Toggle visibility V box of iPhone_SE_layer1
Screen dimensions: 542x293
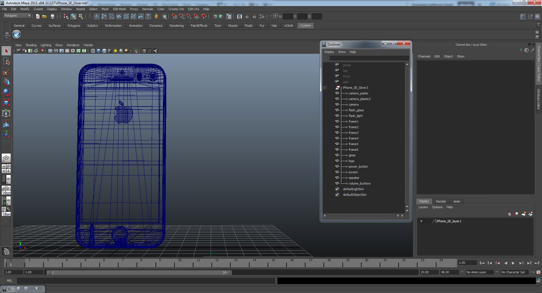[x=421, y=221]
